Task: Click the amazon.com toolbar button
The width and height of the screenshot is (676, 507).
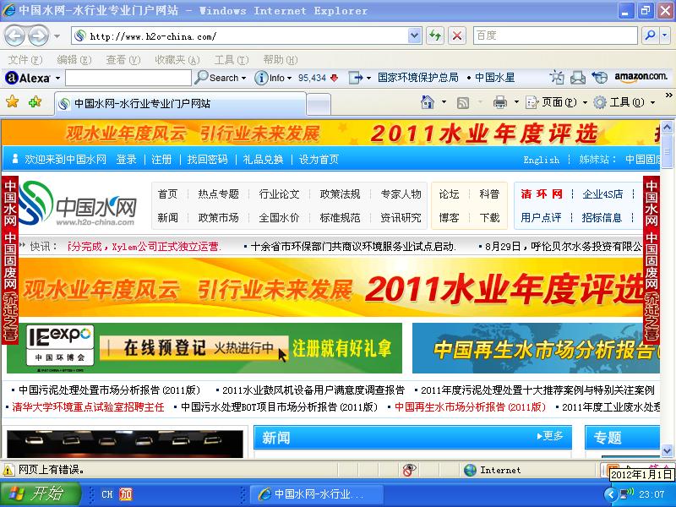Action: coord(641,77)
